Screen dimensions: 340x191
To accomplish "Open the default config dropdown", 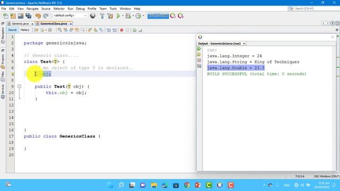I will click(x=70, y=15).
